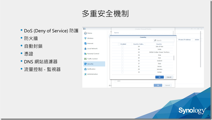Enable checkbox for Isle of Man row

[122, 46]
